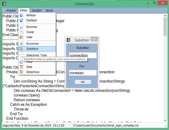169x130 pixels.
Task: Click the Substituir dialog title icon
Action: tap(69, 40)
